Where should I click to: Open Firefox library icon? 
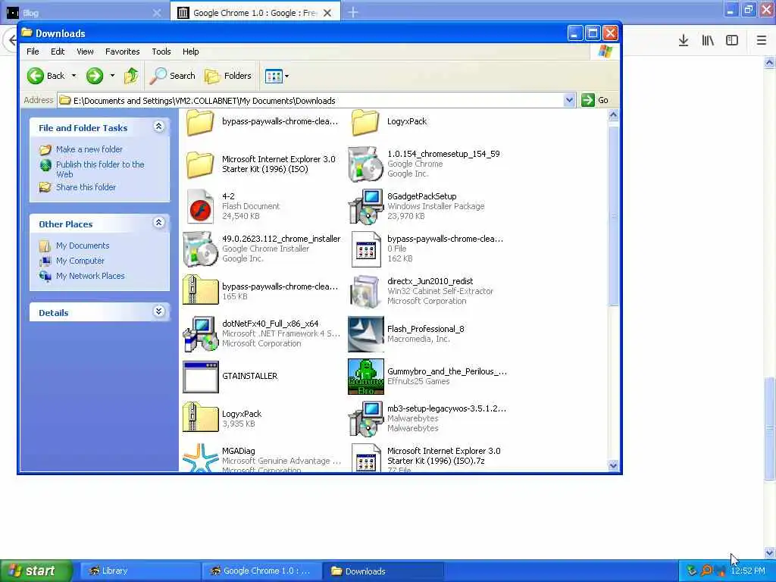[708, 41]
